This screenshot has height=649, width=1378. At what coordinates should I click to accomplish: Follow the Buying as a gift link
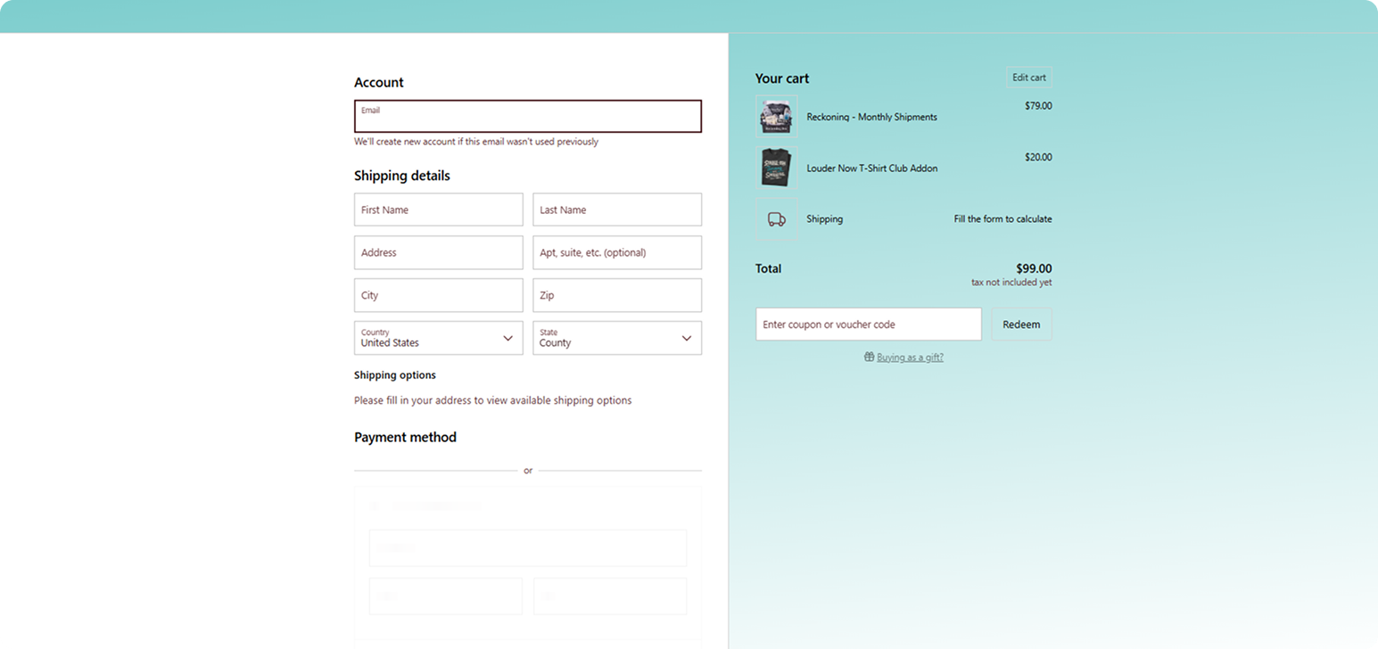[910, 357]
